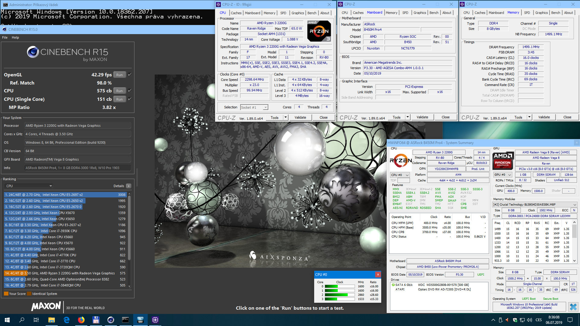Switch to SPD tab in the Mainboard CPU-Z window

405,13
